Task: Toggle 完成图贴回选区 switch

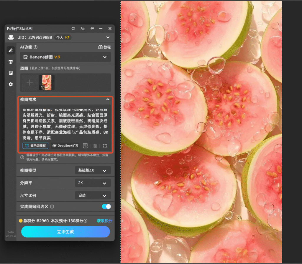Action: click(106, 207)
